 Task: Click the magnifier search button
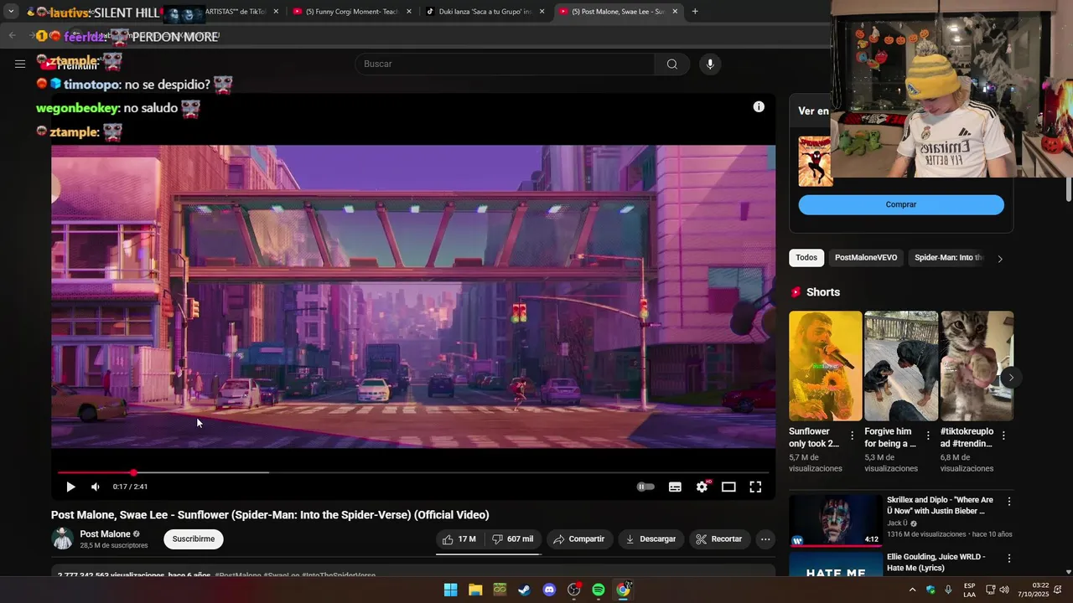[x=671, y=64]
